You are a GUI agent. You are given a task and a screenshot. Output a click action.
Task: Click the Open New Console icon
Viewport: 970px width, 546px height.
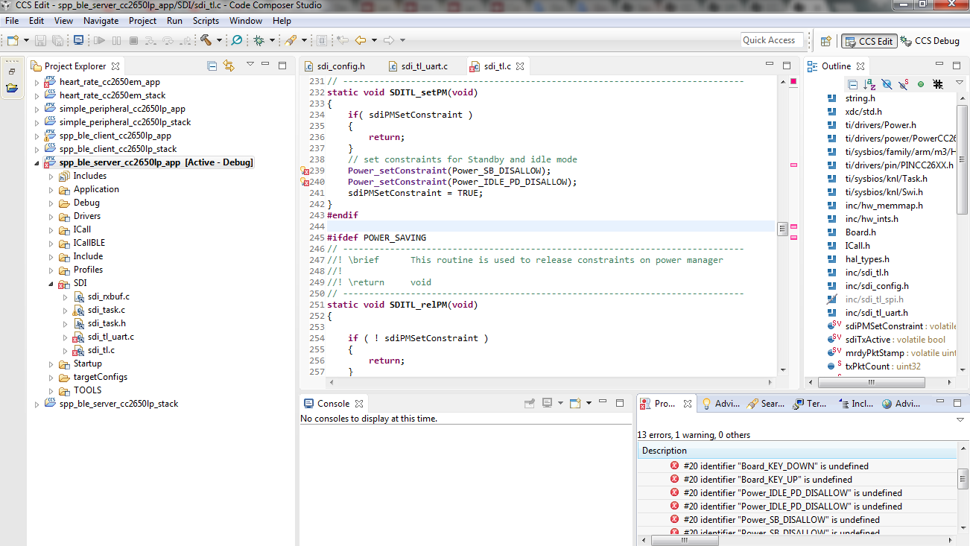574,403
